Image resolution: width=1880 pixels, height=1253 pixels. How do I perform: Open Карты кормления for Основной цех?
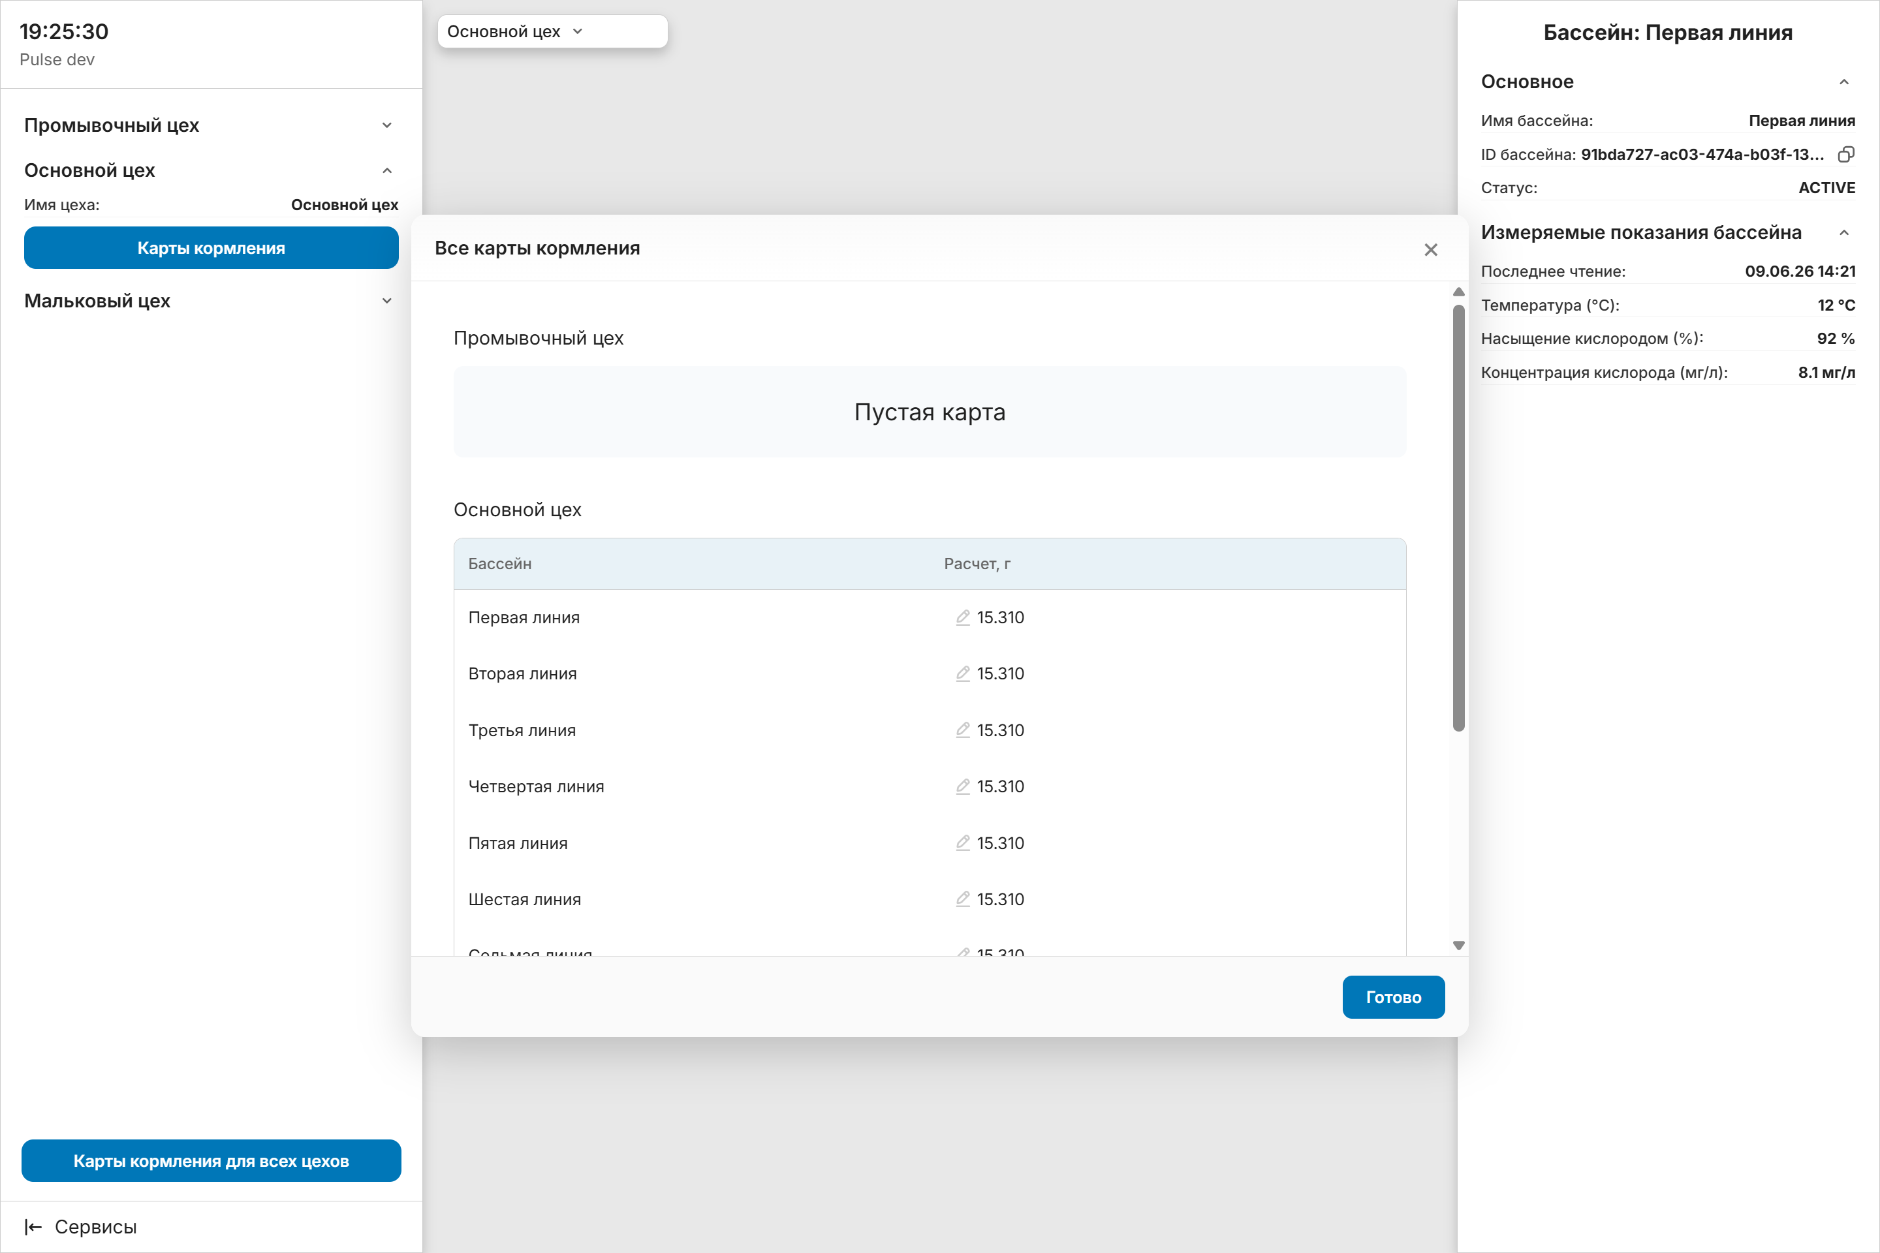(x=211, y=248)
